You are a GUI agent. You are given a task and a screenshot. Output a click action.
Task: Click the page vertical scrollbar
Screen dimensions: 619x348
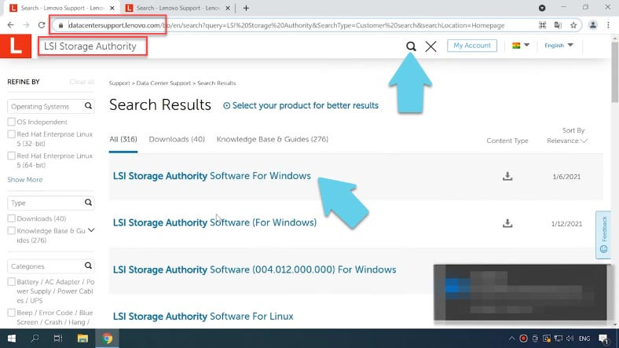point(614,71)
